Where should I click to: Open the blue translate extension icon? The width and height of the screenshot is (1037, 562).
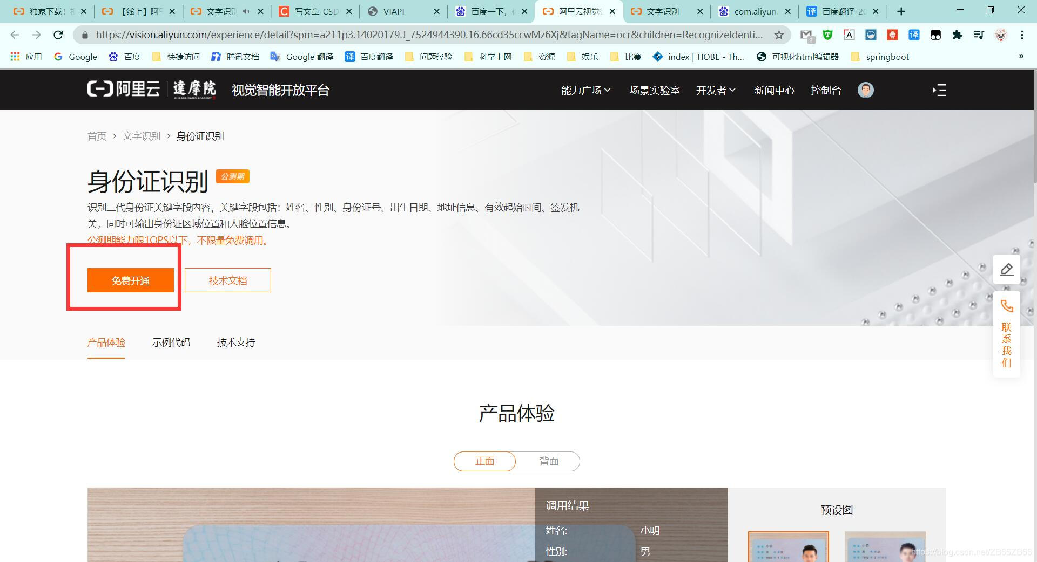[914, 35]
